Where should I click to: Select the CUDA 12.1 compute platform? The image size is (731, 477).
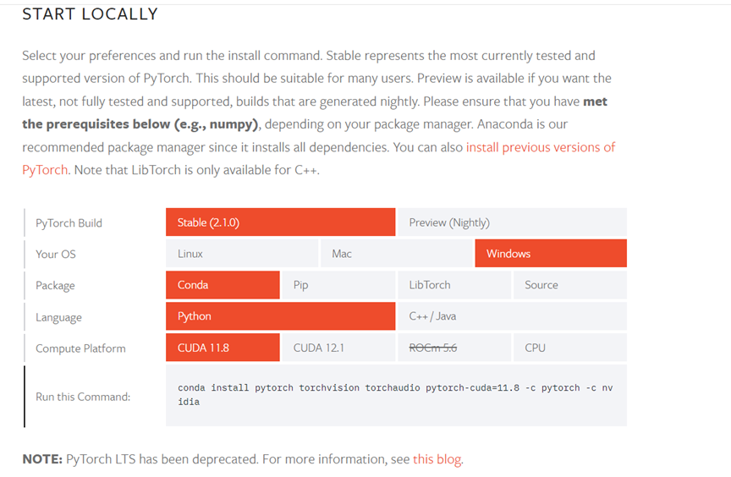[x=338, y=348]
